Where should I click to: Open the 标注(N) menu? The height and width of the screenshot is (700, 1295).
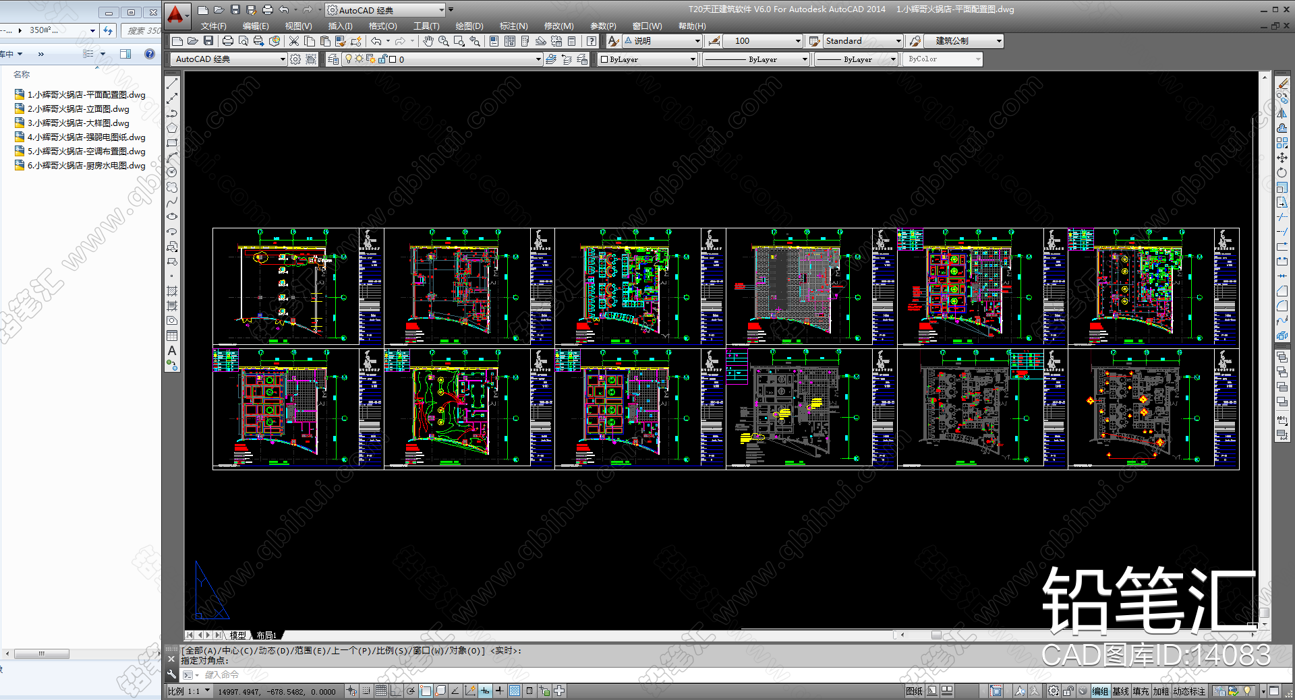click(513, 26)
